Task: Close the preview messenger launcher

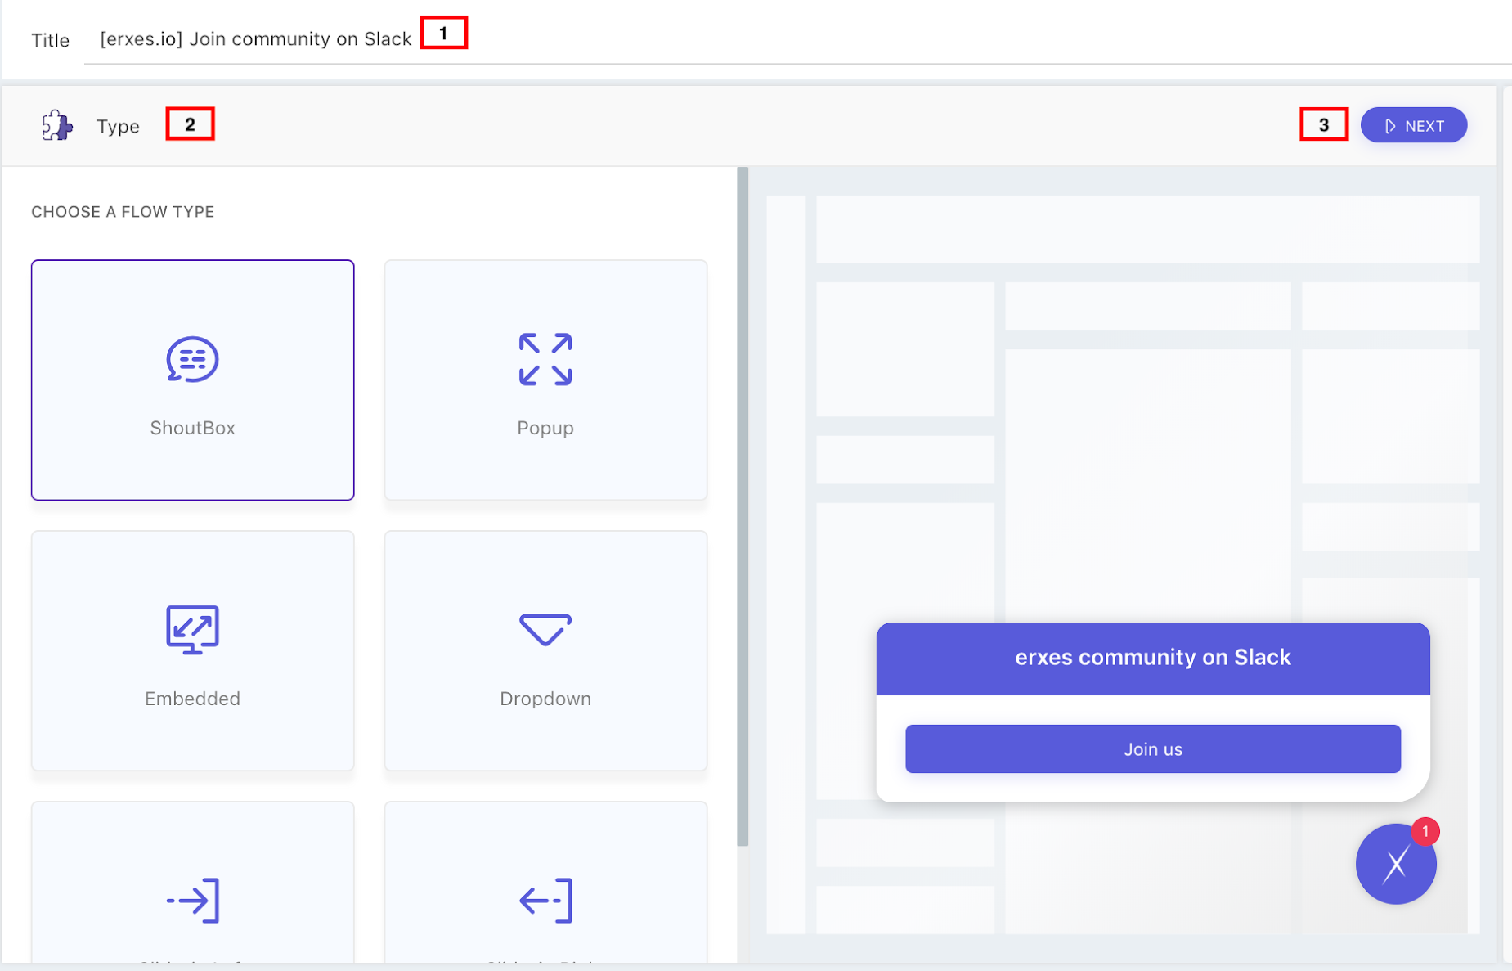Action: click(x=1396, y=864)
